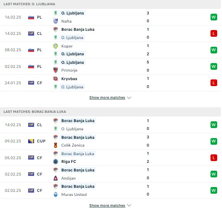Click the Muras United badge icon
Image resolution: width=222 pixels, height=213 pixels.
pyautogui.click(x=56, y=194)
